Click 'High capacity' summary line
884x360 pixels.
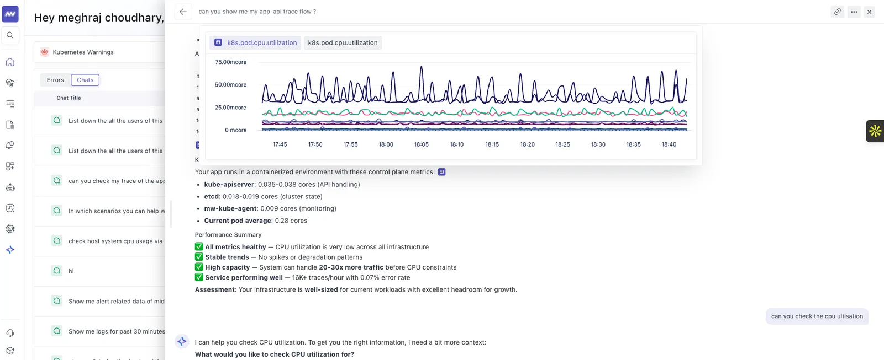[326, 267]
